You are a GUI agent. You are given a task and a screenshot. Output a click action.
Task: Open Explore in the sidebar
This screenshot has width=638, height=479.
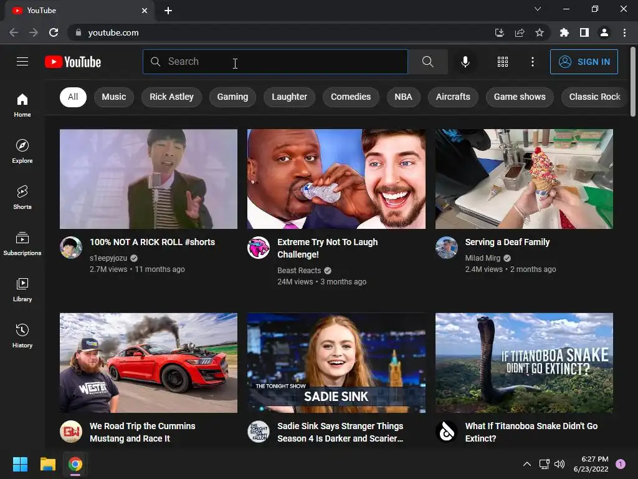(x=22, y=151)
